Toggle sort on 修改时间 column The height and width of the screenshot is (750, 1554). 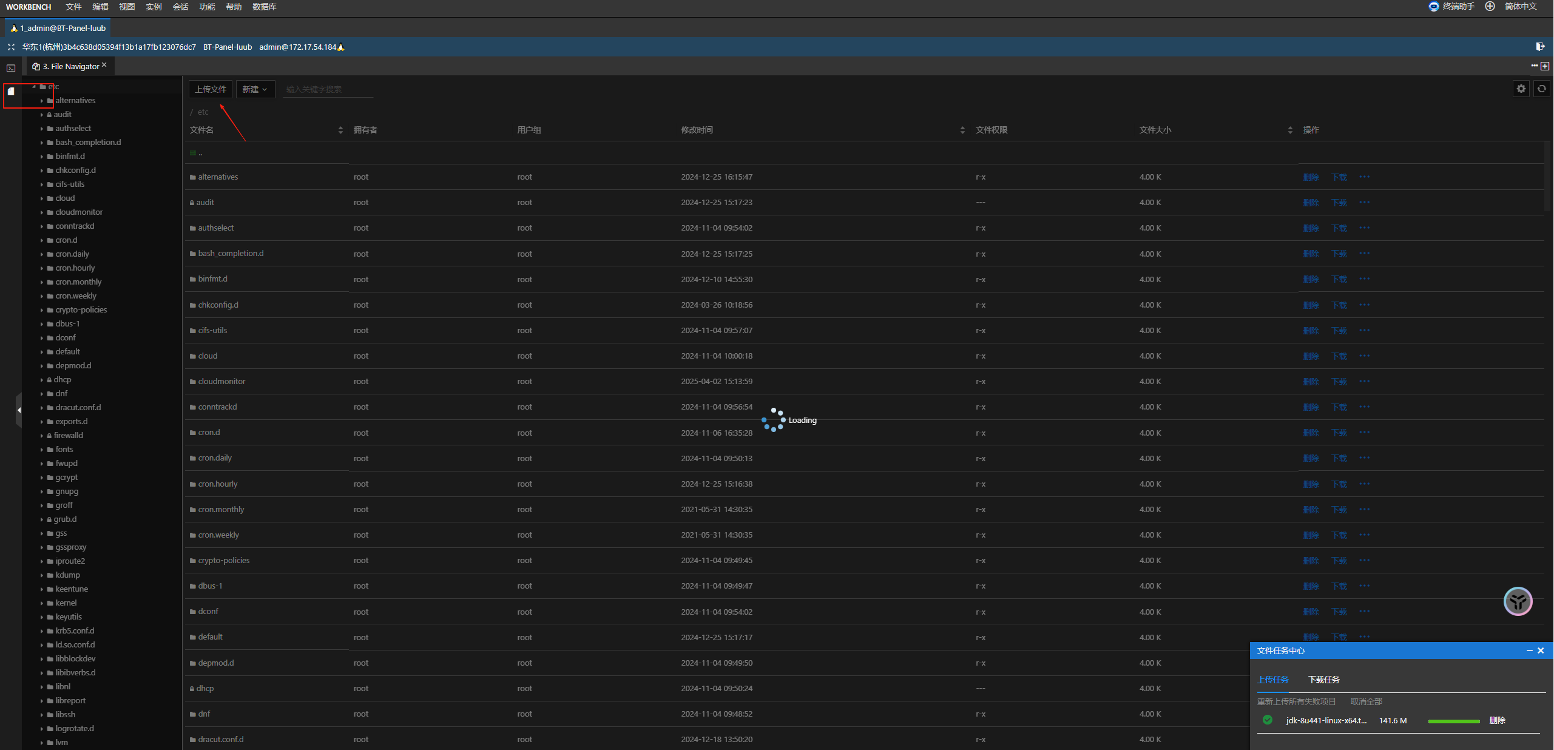pos(962,130)
